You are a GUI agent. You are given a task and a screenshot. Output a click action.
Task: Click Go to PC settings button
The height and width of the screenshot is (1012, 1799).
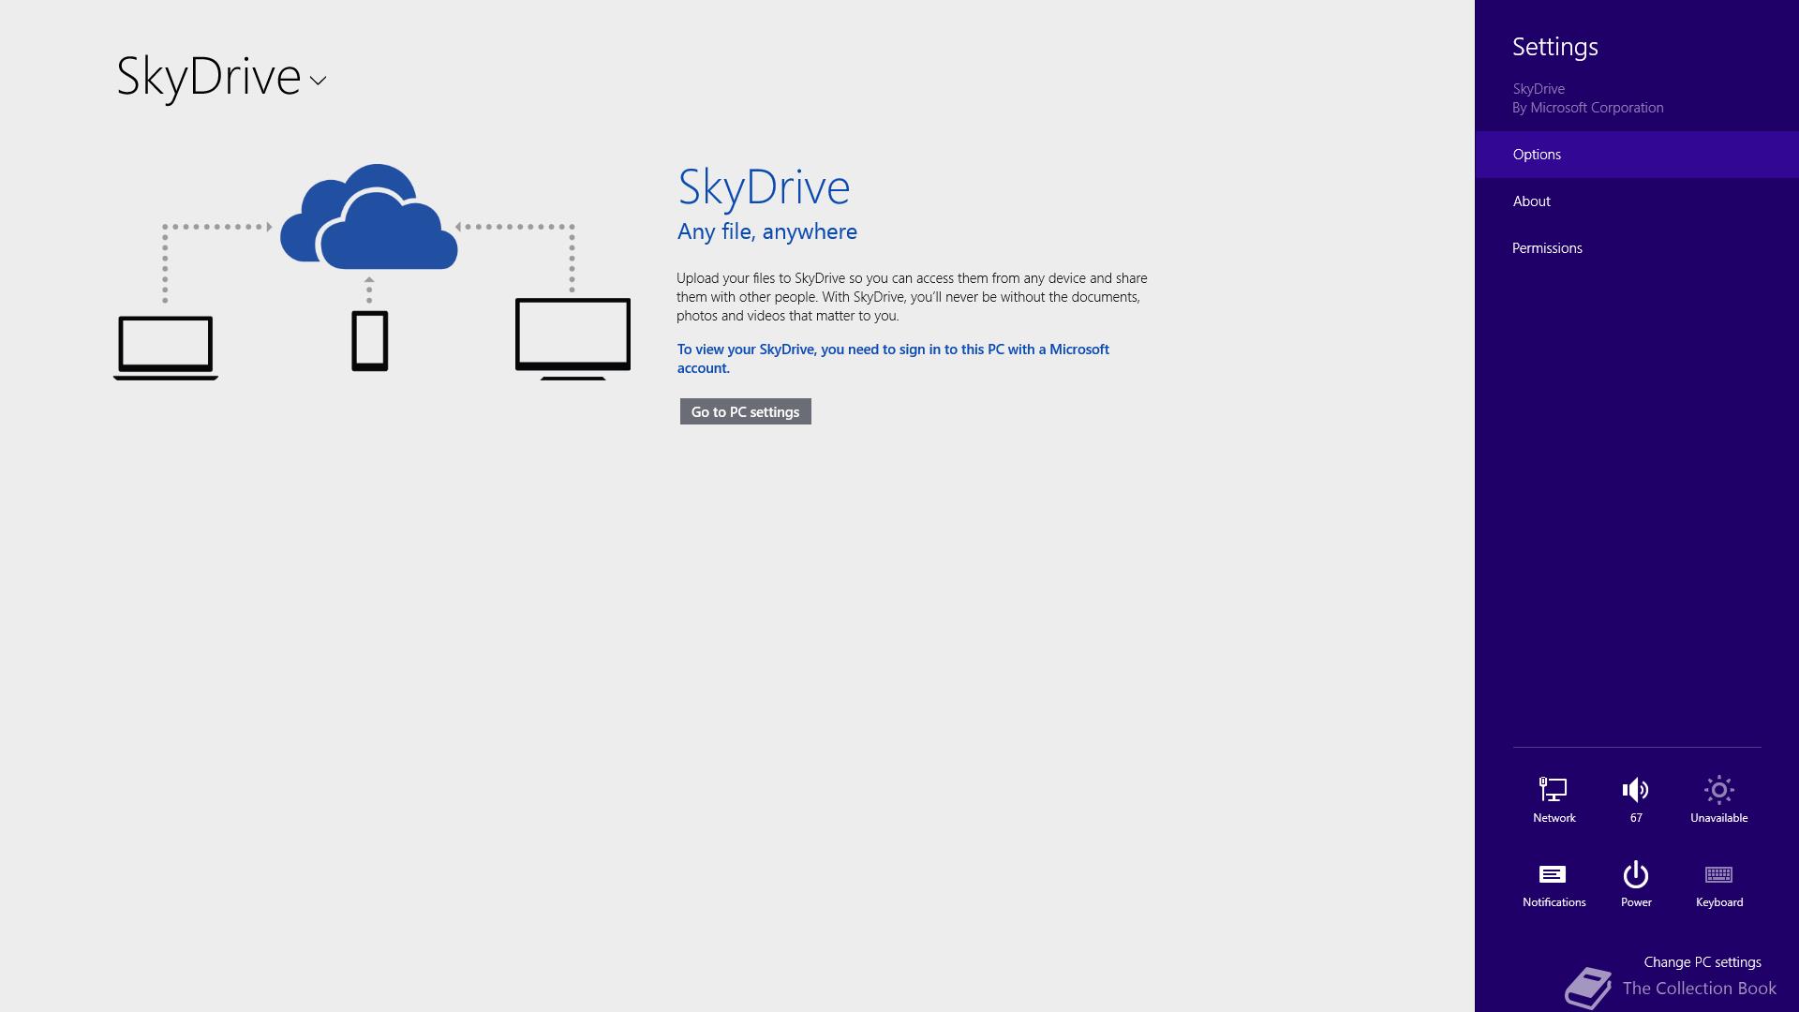tap(745, 411)
